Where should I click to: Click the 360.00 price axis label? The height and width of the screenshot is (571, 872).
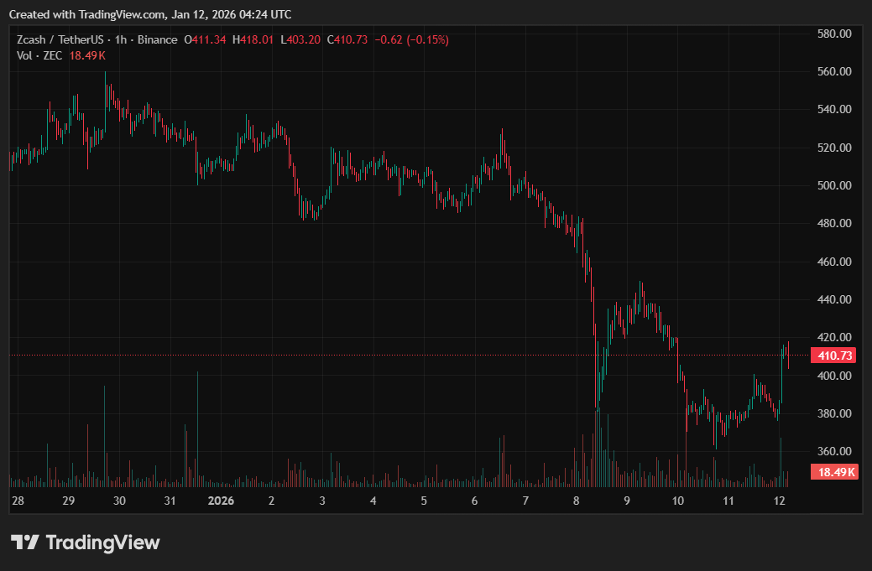[834, 451]
